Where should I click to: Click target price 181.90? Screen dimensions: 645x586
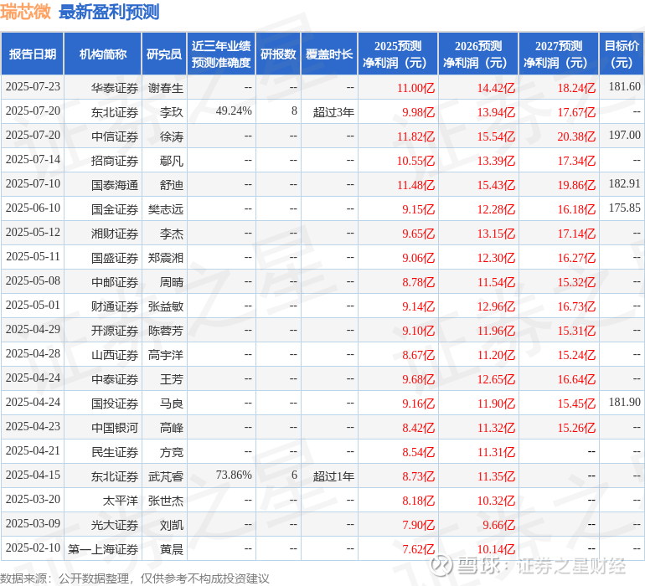pos(624,402)
